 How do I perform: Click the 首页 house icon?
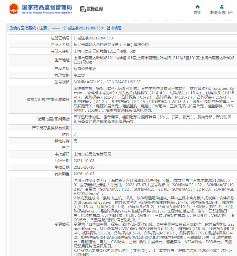198,7
